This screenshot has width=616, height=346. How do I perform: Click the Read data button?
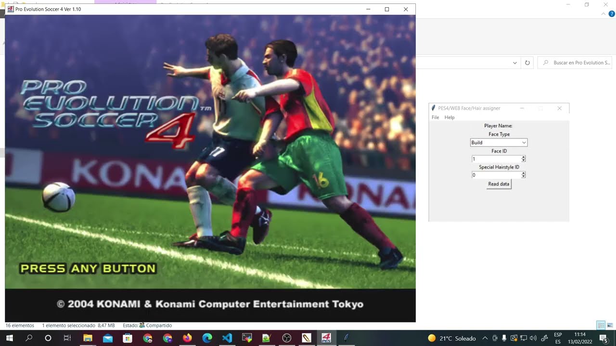(x=499, y=184)
